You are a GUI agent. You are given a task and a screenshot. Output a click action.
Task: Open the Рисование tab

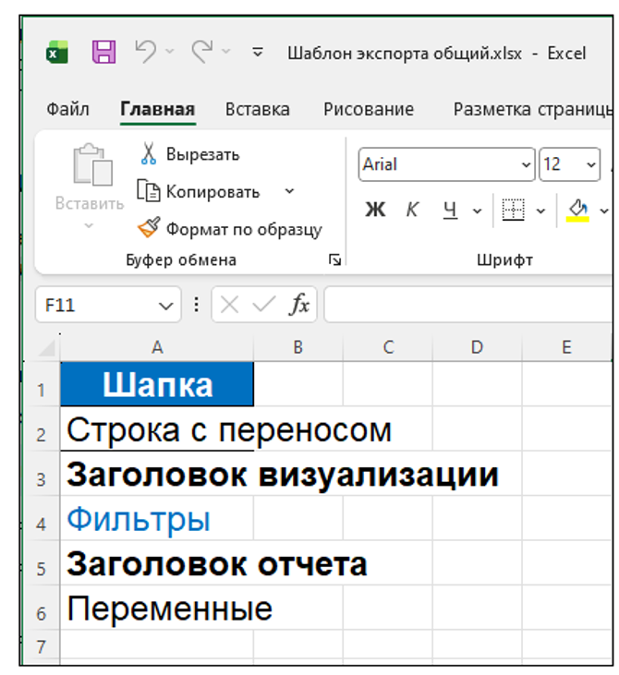pyautogui.click(x=369, y=109)
